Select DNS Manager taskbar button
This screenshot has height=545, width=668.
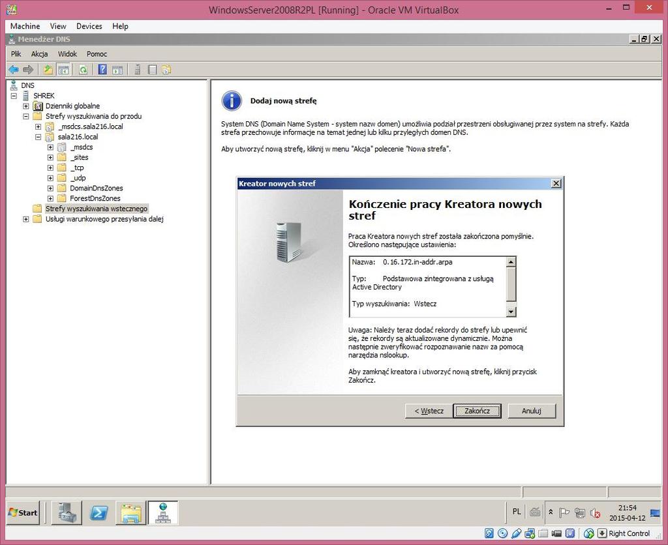click(x=162, y=512)
